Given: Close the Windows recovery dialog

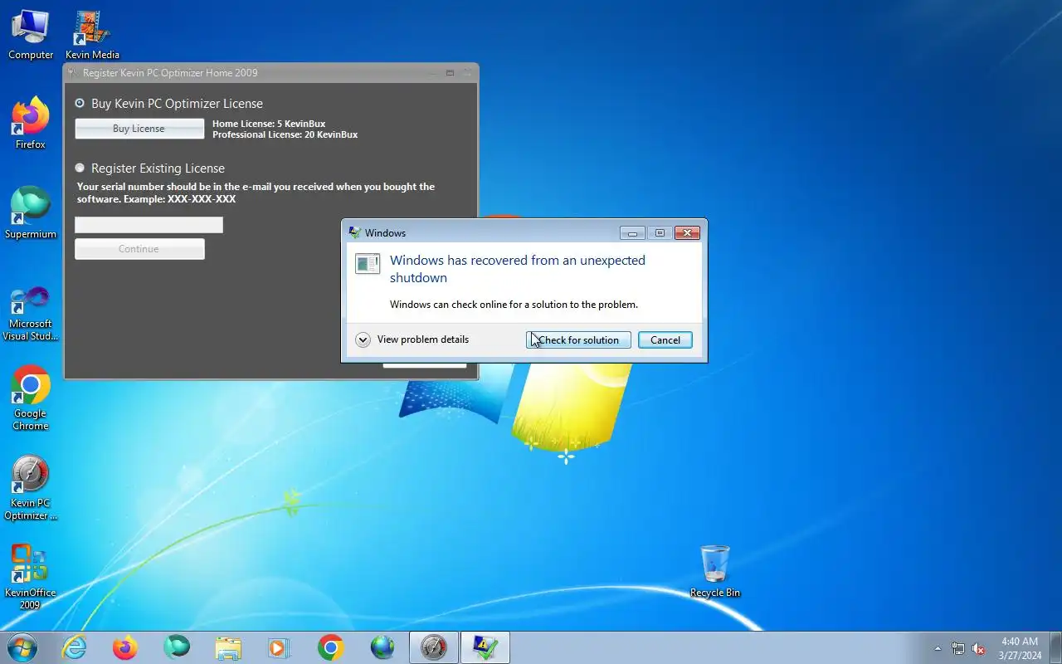Looking at the screenshot, I should pyautogui.click(x=687, y=233).
